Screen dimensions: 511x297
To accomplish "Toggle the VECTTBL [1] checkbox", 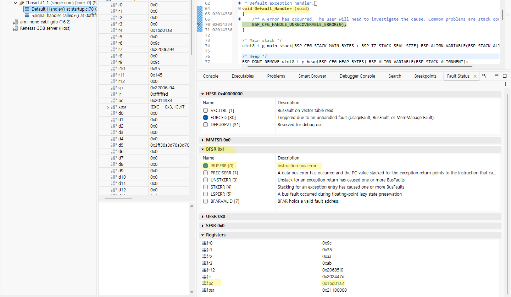I will [206, 111].
